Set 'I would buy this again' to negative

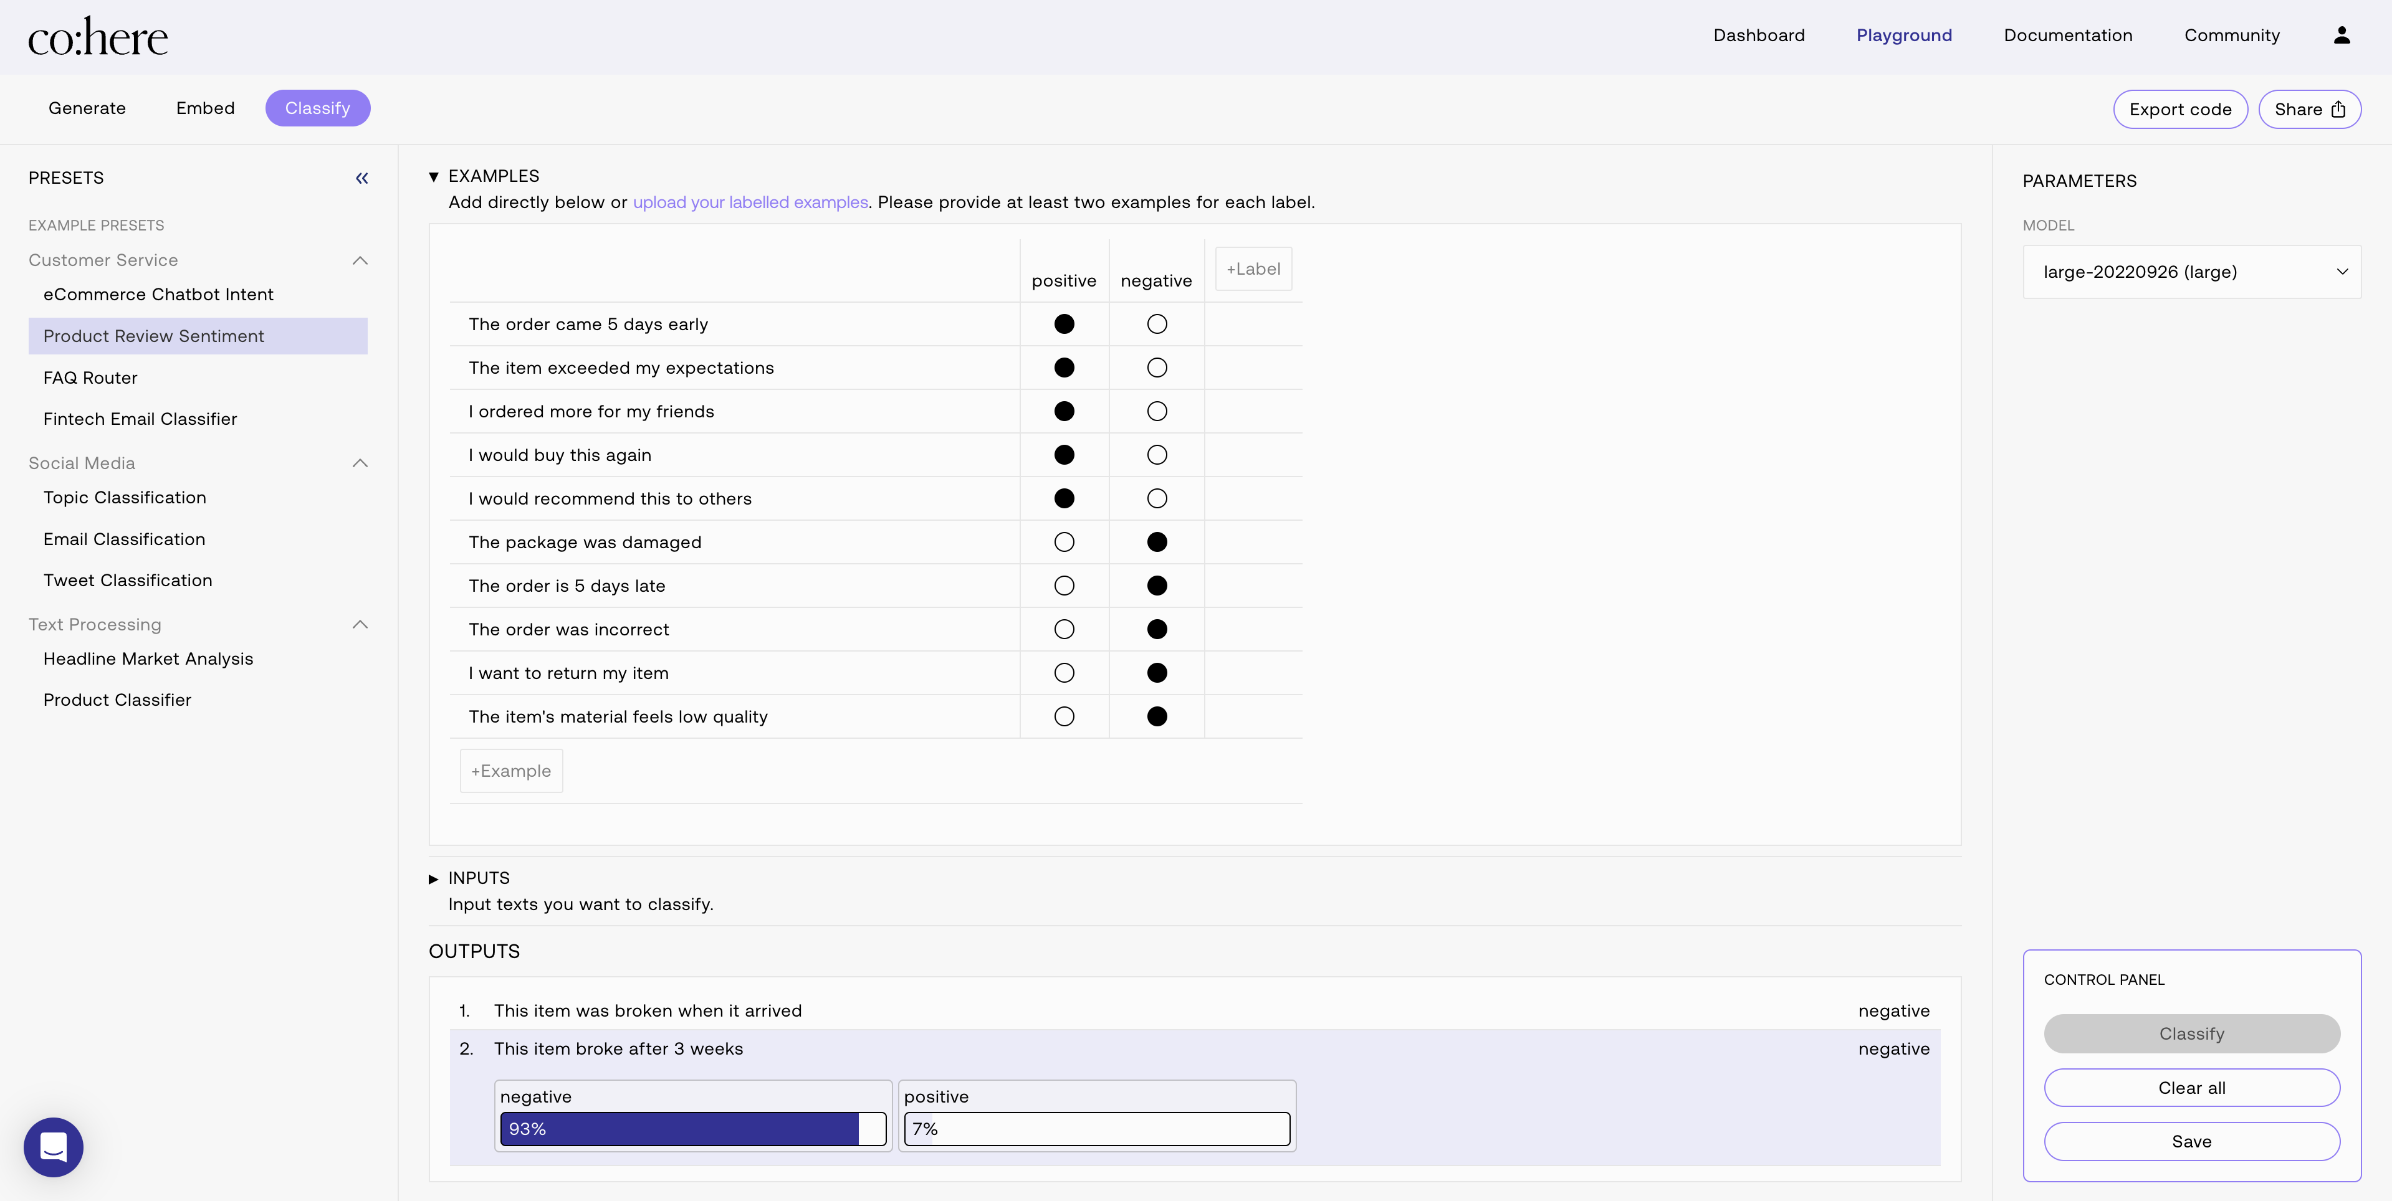pos(1156,455)
